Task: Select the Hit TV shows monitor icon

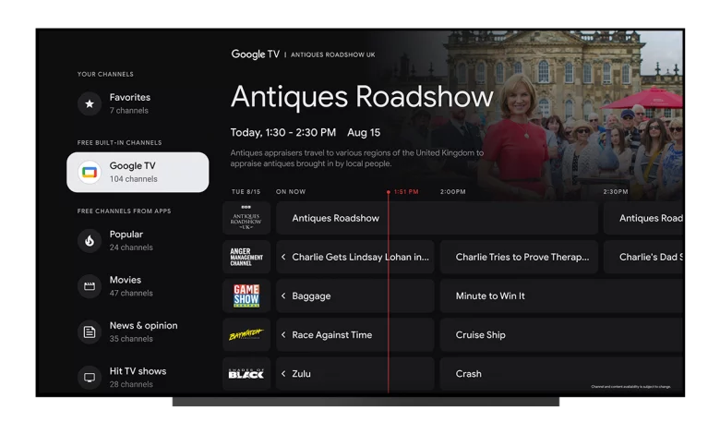Action: (90, 377)
